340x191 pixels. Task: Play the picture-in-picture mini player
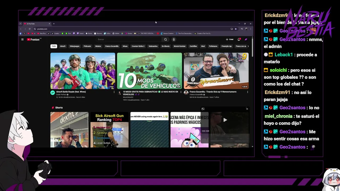pyautogui.click(x=225, y=120)
